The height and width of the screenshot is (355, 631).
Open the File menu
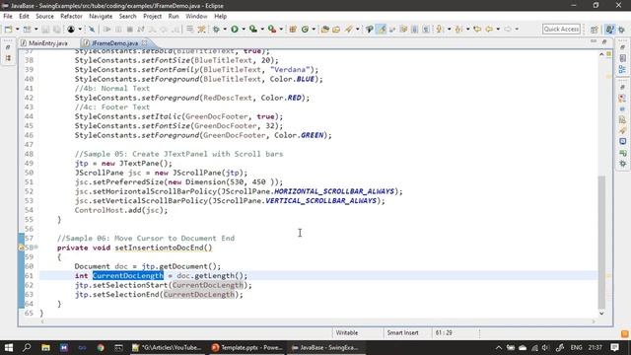8,16
